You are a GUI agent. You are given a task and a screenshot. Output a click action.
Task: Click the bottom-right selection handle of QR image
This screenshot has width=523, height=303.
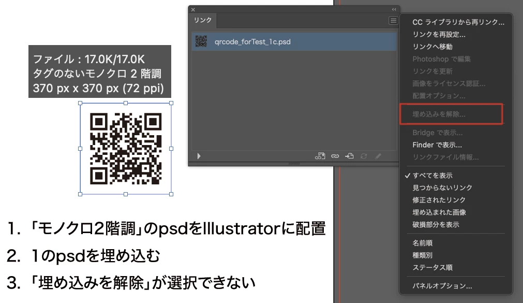pyautogui.click(x=171, y=194)
